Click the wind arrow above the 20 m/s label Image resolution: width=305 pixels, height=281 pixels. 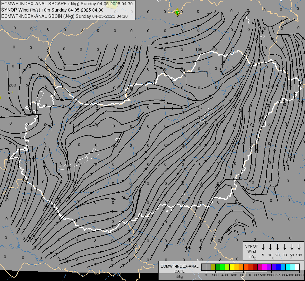tap(277, 247)
